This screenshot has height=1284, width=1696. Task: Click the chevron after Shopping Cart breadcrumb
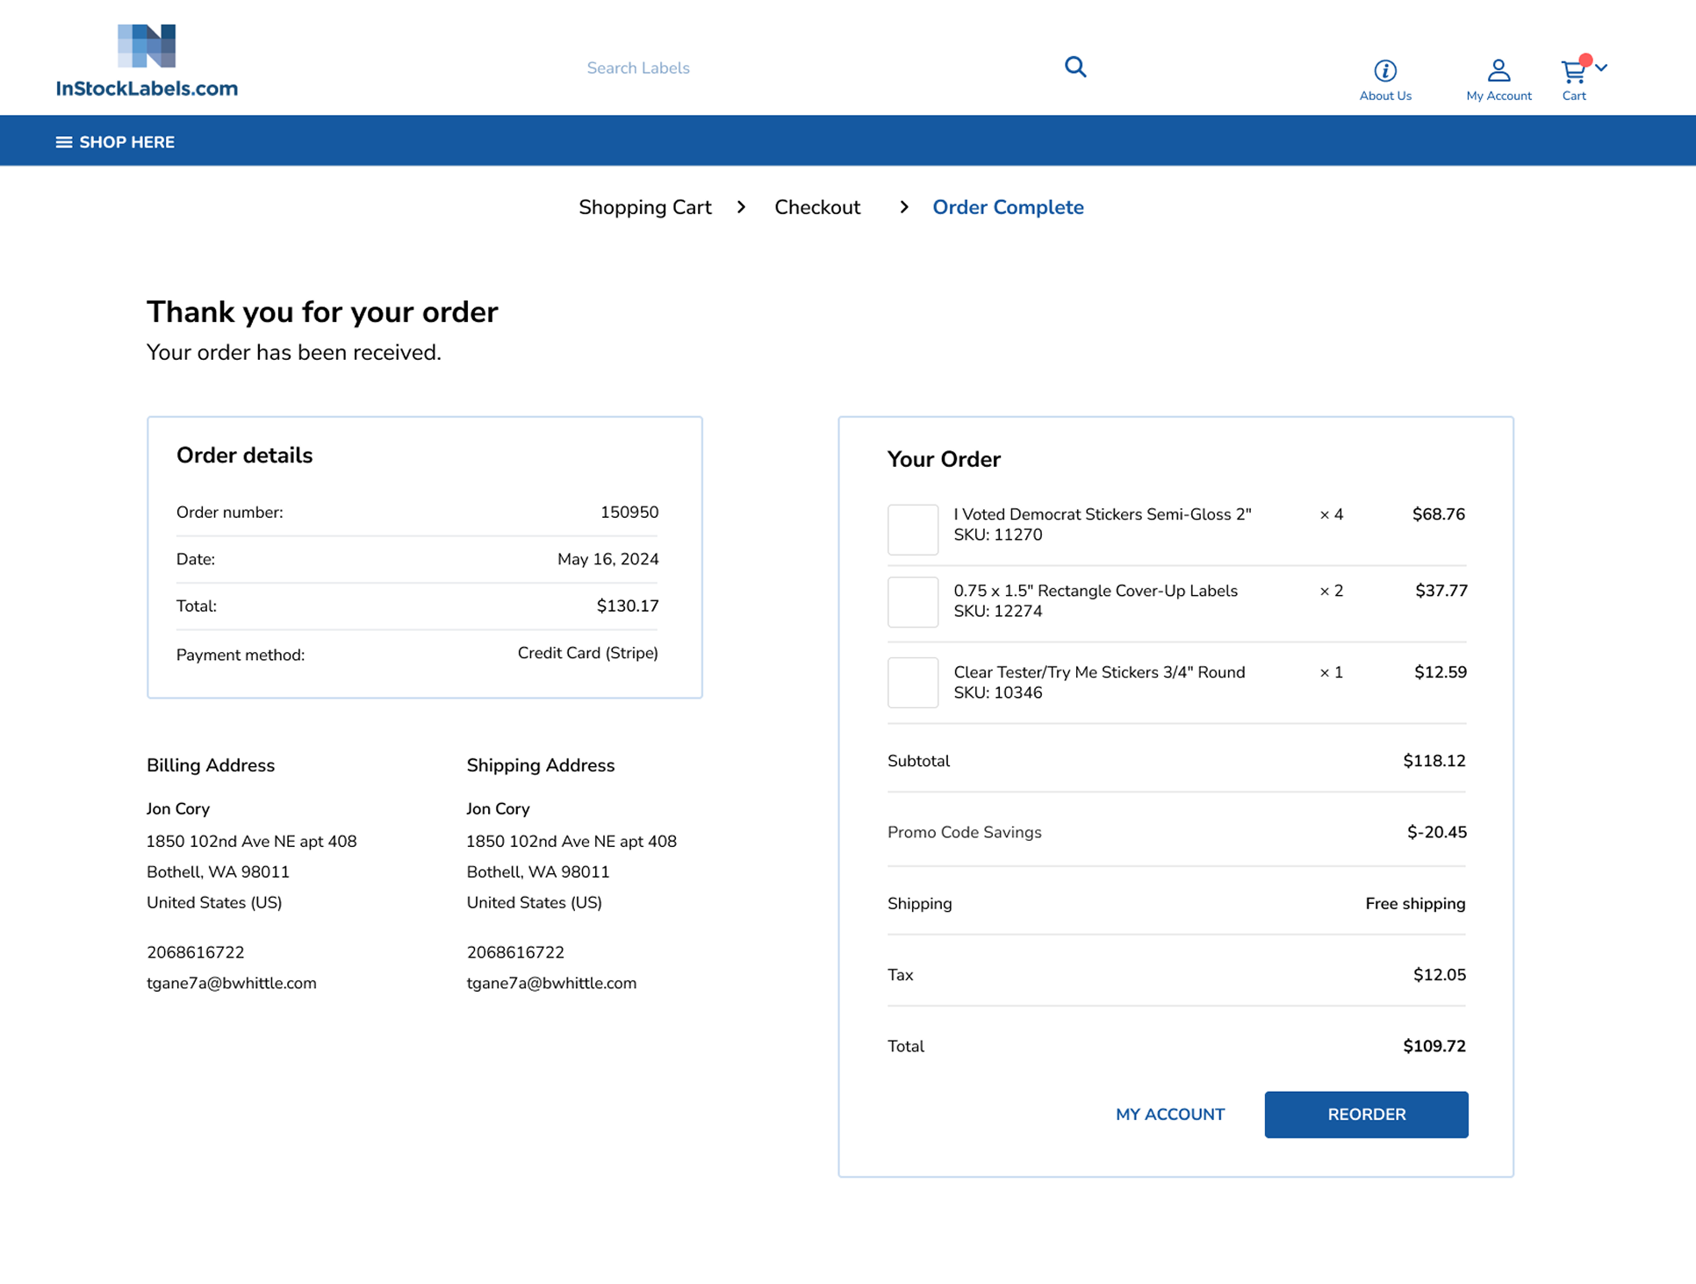pos(742,207)
